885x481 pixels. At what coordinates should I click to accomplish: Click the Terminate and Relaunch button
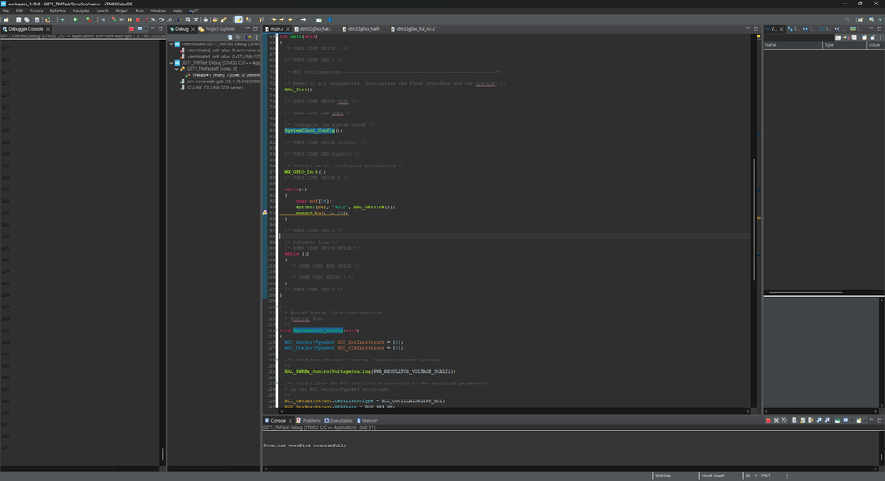(x=113, y=19)
